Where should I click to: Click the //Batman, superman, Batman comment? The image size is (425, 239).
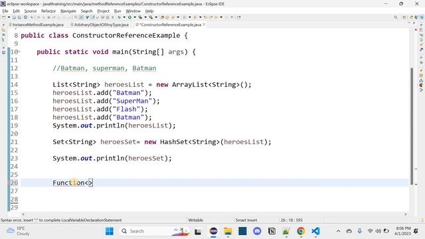click(104, 68)
